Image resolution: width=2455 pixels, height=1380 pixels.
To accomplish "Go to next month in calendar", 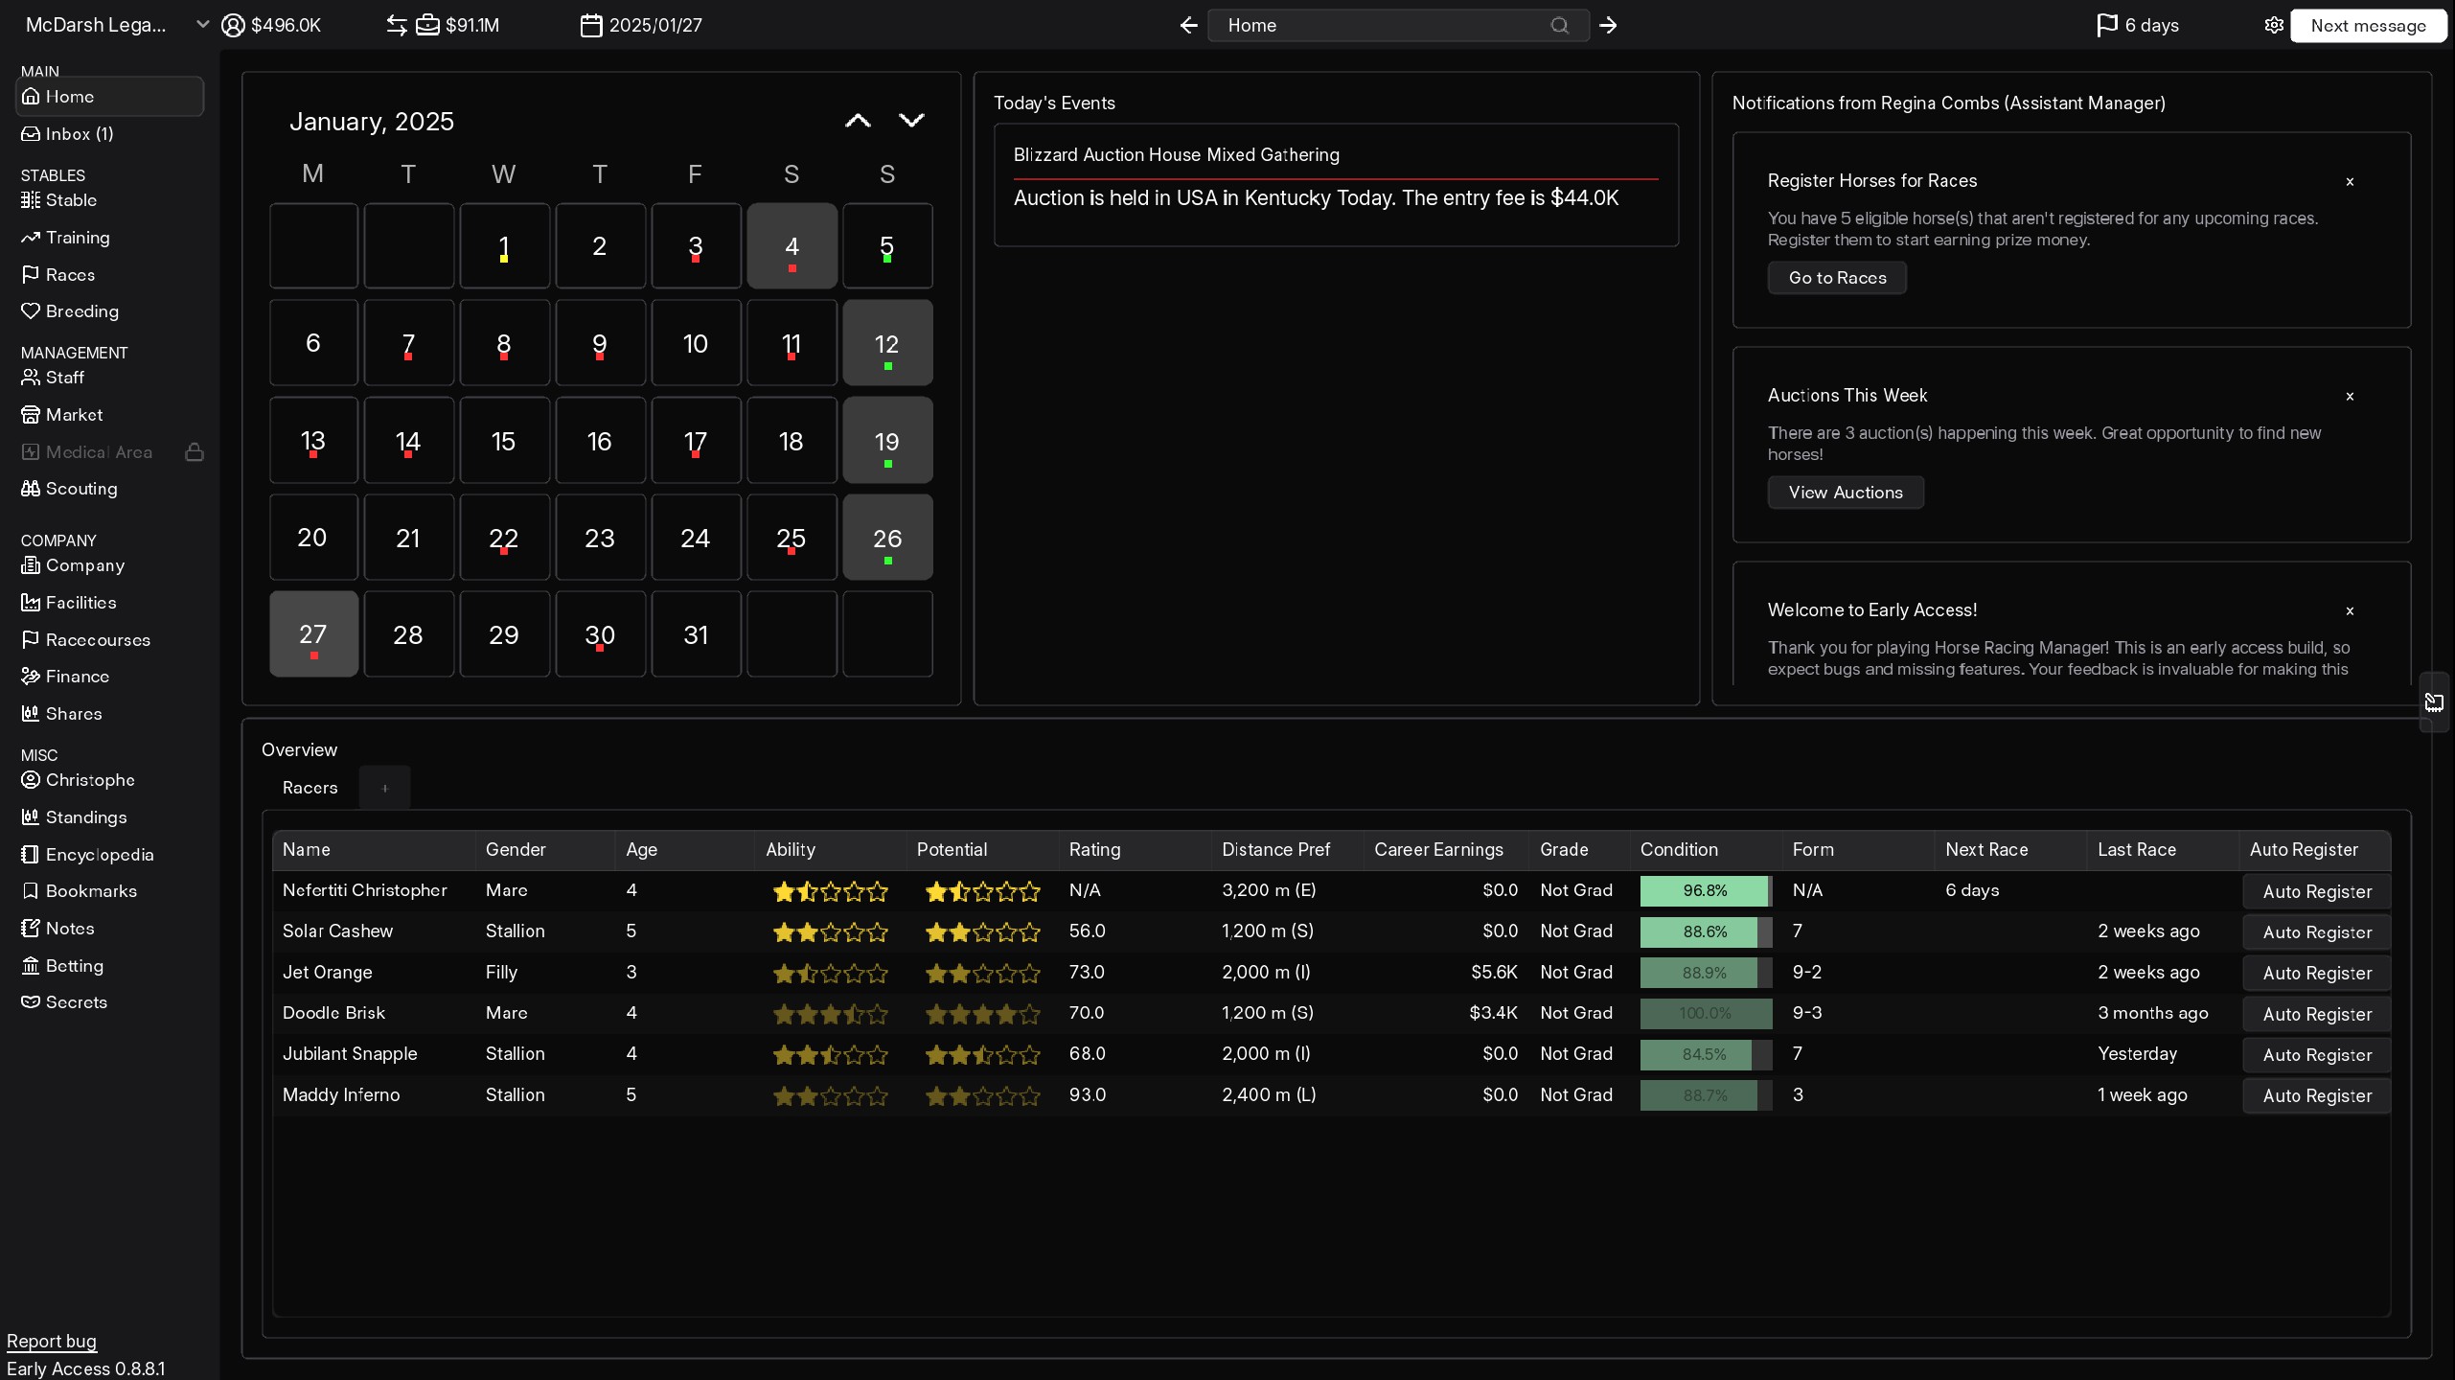I will [x=911, y=121].
